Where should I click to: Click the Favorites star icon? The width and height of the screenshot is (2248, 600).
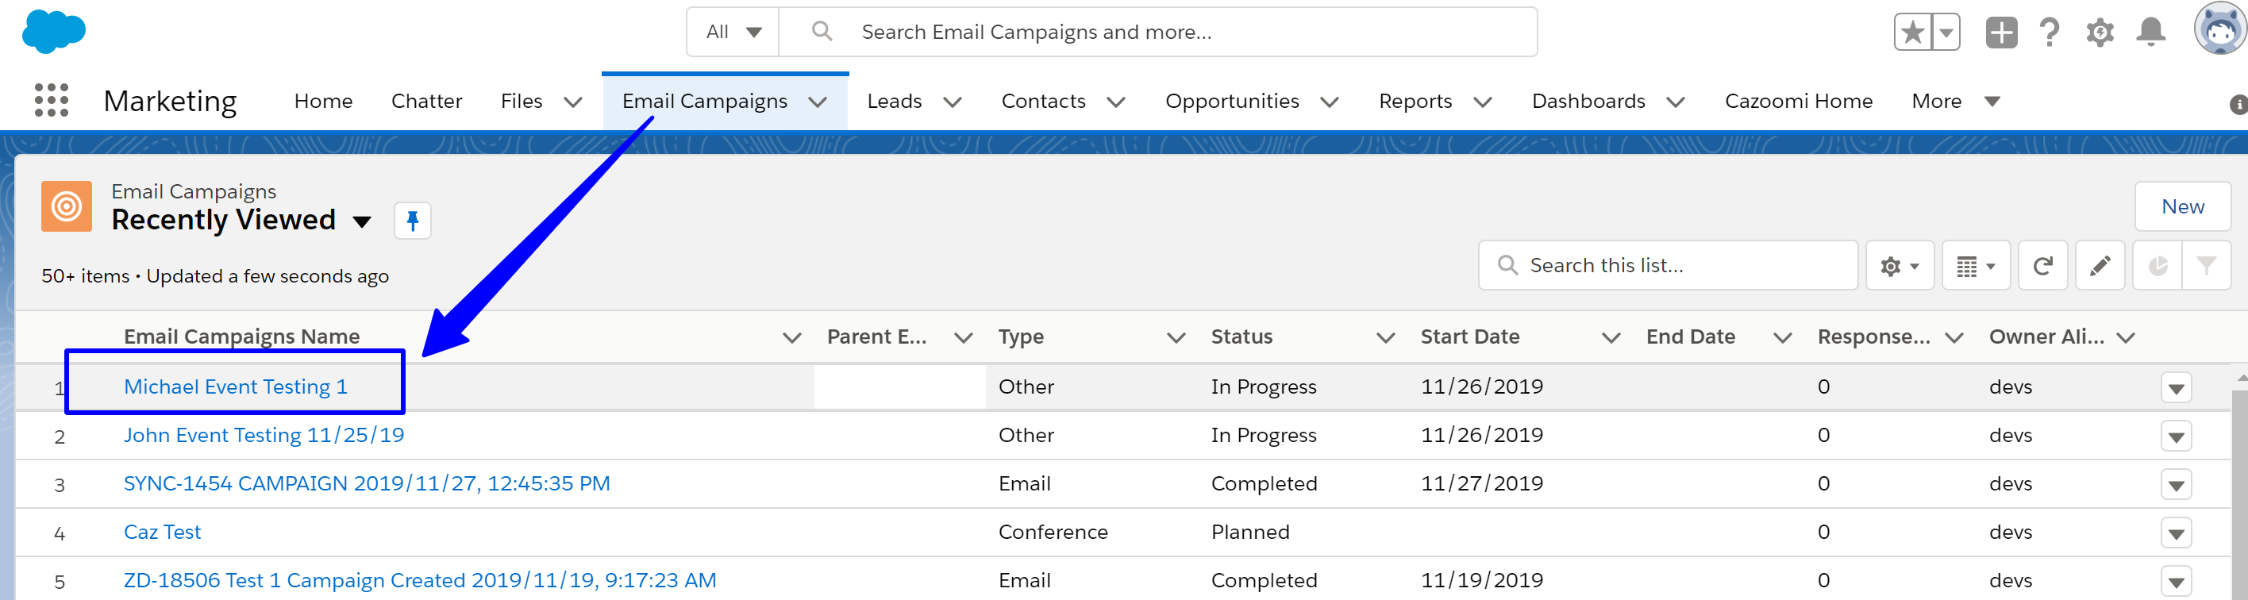[x=1913, y=33]
